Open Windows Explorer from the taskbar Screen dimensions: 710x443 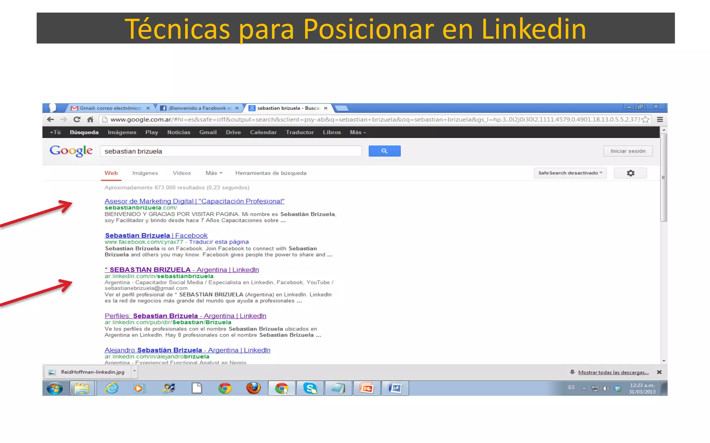[x=82, y=388]
